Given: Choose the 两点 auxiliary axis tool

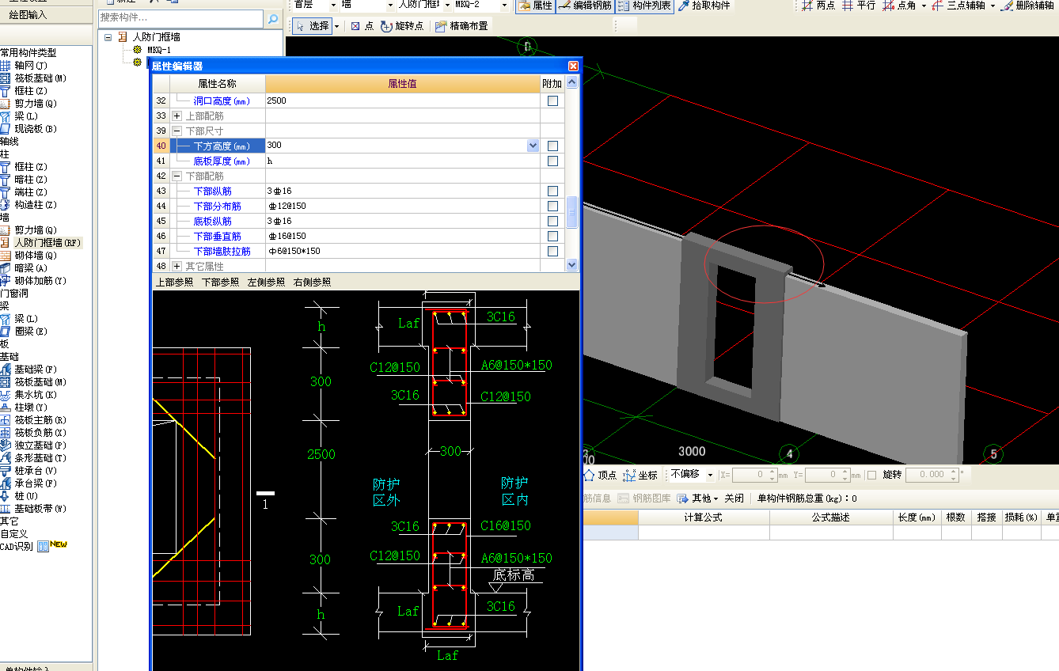Looking at the screenshot, I should pyautogui.click(x=818, y=6).
